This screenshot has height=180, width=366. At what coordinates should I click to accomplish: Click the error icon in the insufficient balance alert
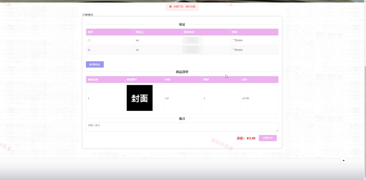coord(170,6)
